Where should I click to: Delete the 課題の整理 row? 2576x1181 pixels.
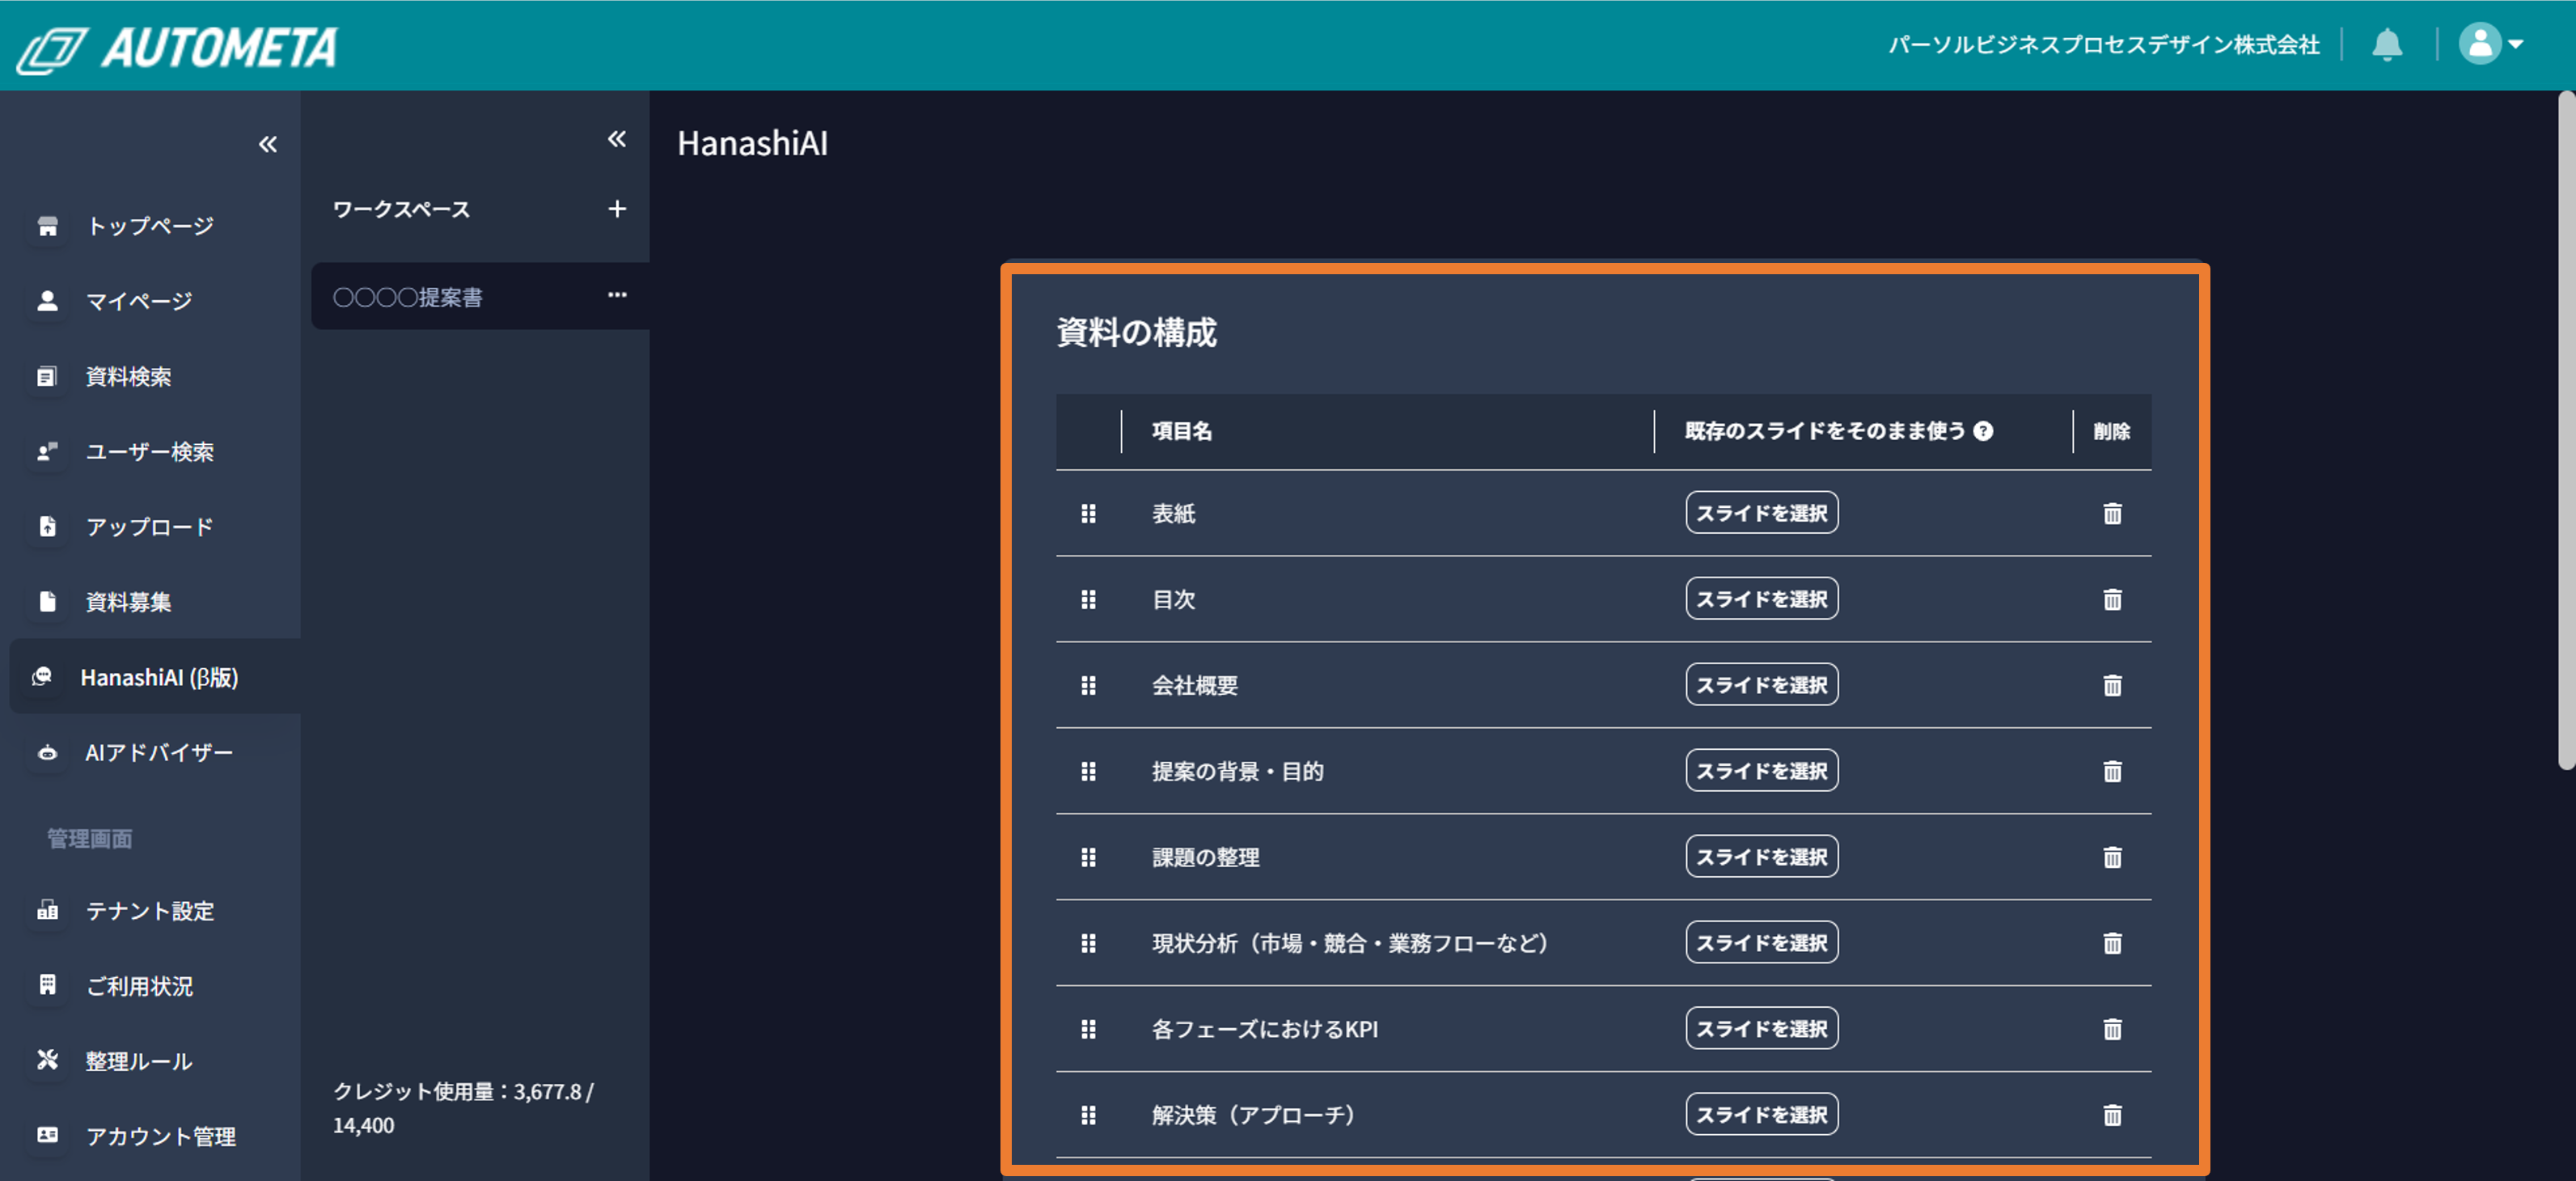2111,857
